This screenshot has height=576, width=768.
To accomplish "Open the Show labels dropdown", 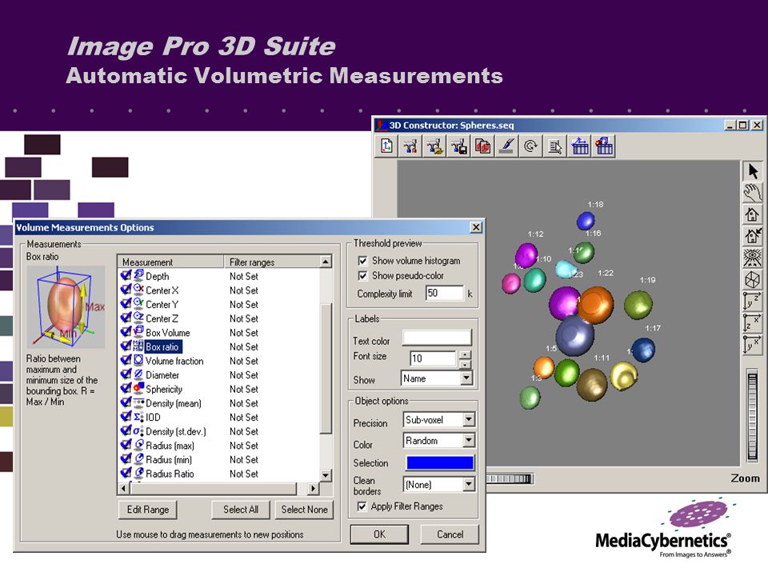I will 466,378.
